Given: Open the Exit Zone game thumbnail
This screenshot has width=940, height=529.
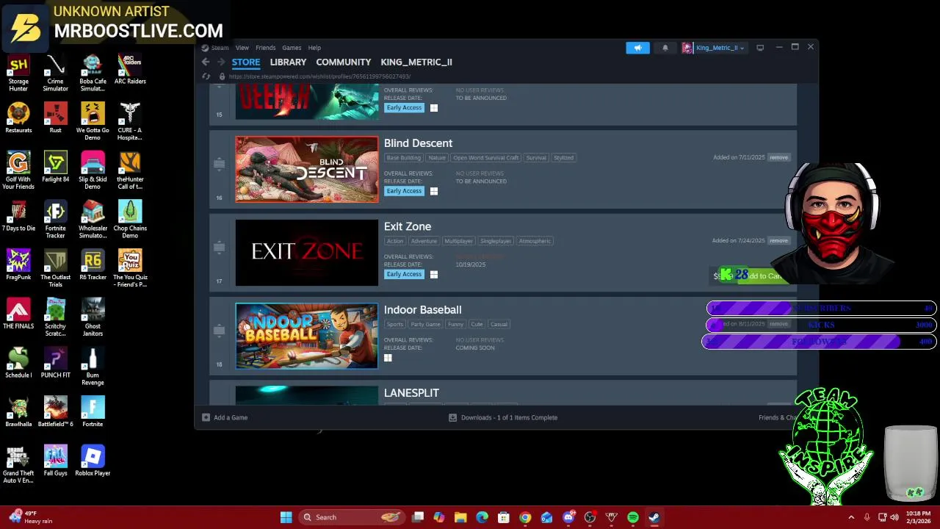Looking at the screenshot, I should (307, 252).
